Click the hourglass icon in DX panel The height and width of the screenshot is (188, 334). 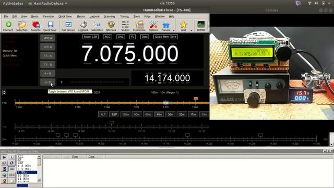(4, 169)
